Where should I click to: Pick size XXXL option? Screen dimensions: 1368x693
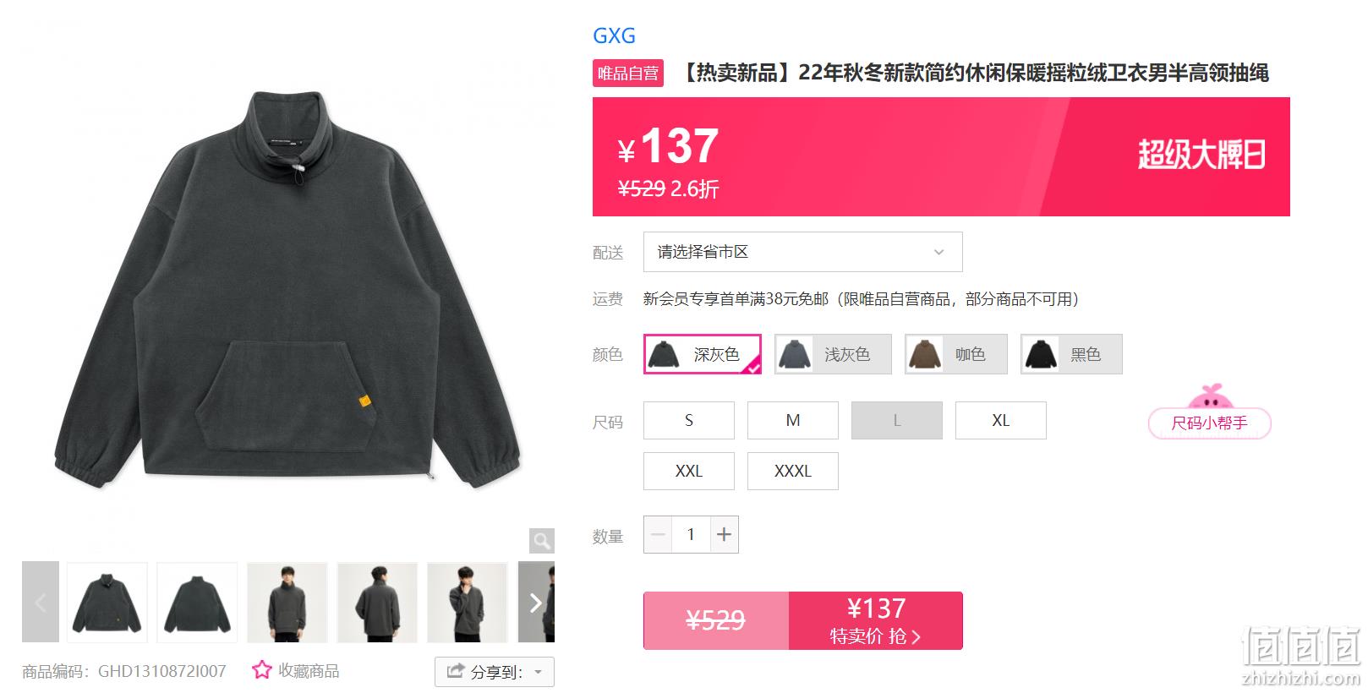[793, 471]
